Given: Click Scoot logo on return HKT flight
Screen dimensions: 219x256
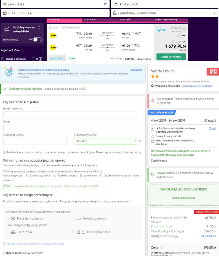Looking at the screenshot, I should tap(53, 47).
